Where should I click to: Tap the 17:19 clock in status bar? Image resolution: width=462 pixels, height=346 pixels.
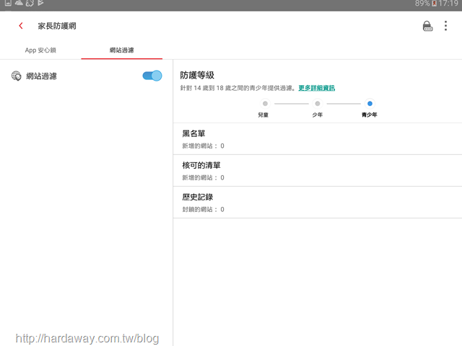(448, 4)
